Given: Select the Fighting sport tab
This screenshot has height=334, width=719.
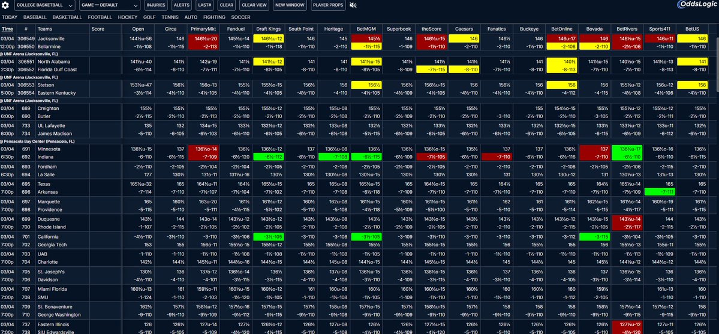Looking at the screenshot, I should pos(214,17).
